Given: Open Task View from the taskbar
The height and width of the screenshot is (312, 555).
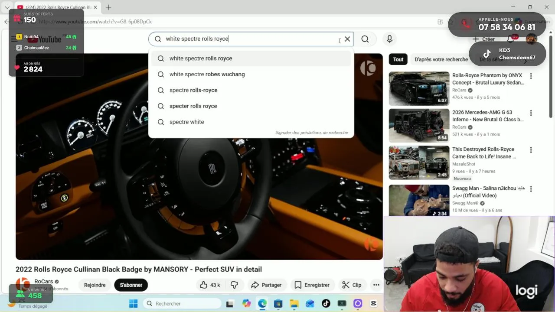Looking at the screenshot, I should (230, 303).
